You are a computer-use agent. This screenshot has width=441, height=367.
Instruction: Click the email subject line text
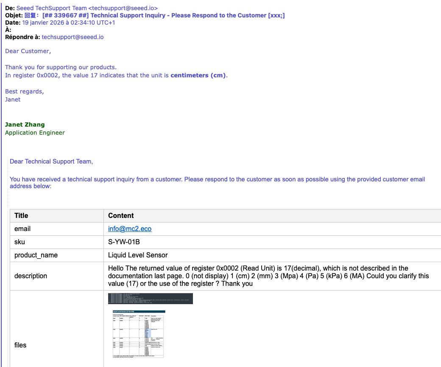pos(155,15)
